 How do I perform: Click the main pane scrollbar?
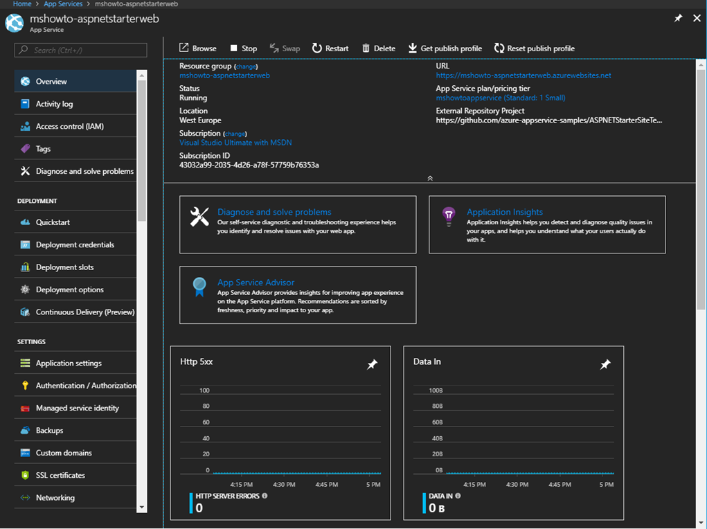click(701, 190)
